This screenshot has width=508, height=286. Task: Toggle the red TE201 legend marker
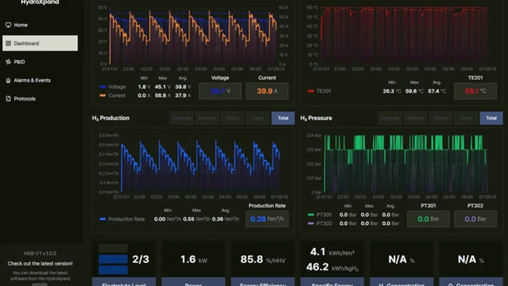pyautogui.click(x=311, y=91)
